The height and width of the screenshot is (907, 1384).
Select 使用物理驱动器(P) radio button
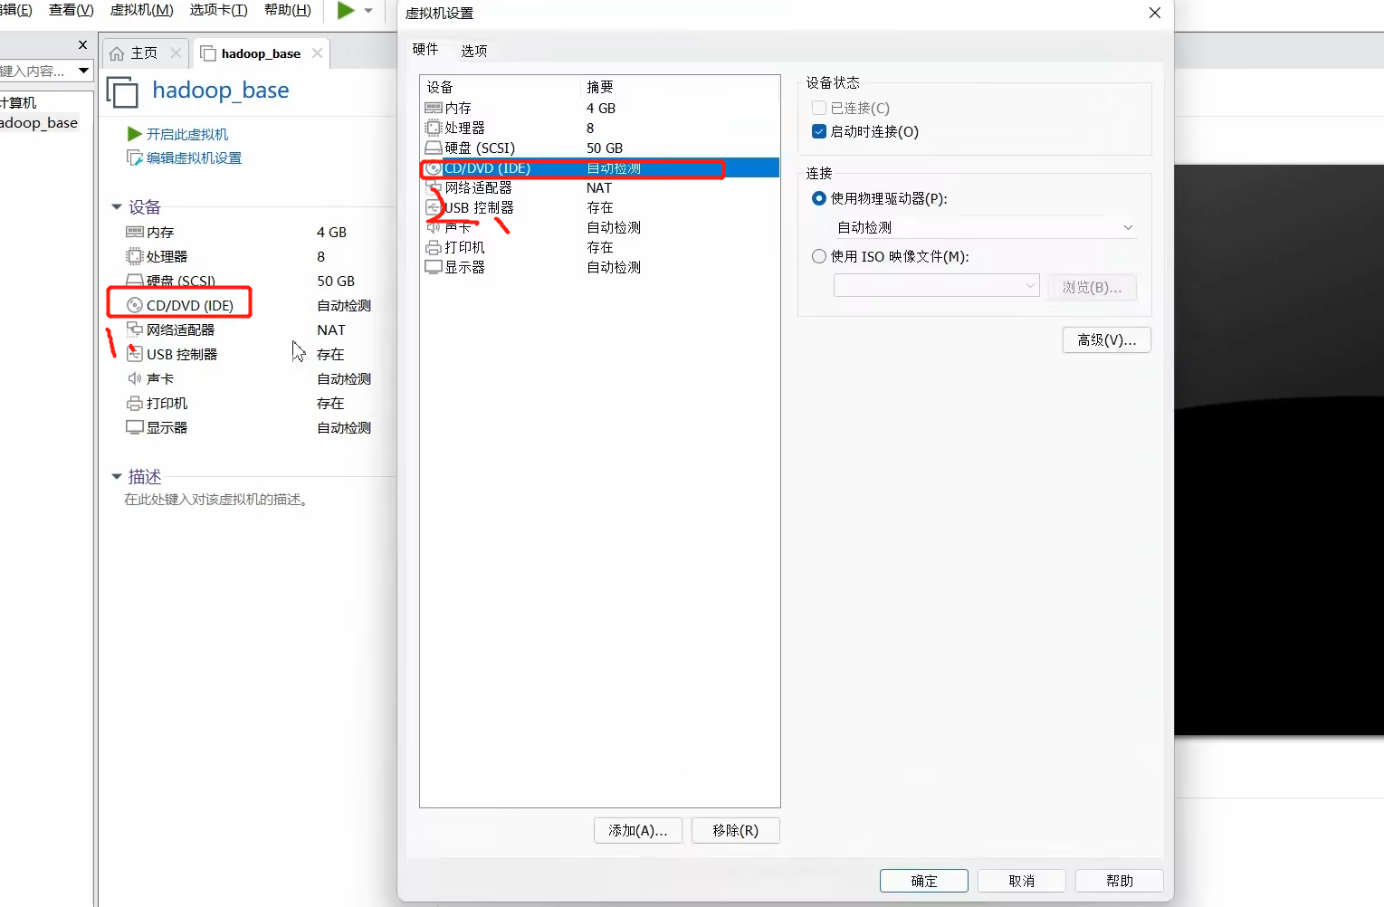[819, 198]
